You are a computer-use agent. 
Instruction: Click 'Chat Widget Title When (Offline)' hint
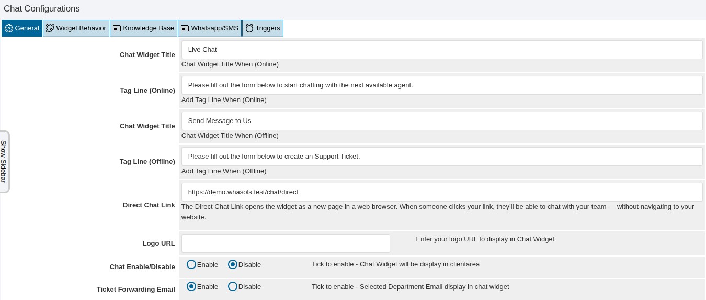pyautogui.click(x=230, y=136)
